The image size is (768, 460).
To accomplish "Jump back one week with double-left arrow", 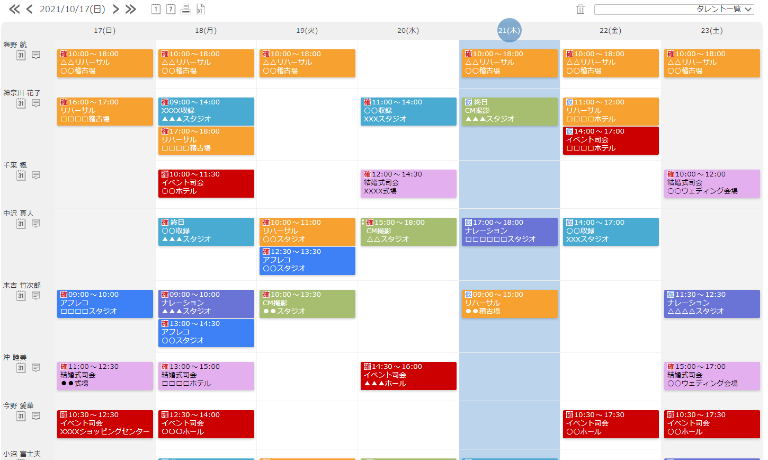I will 15,9.
